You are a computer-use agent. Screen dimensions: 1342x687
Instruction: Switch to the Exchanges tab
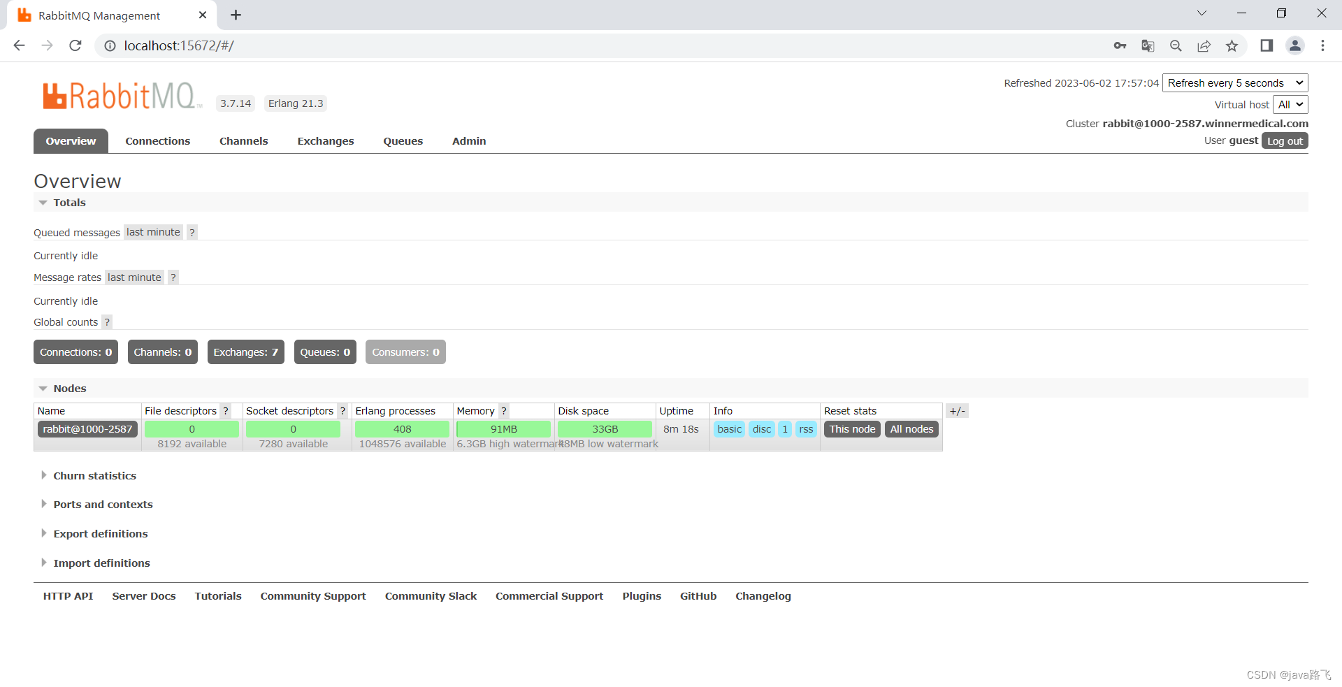(x=326, y=141)
